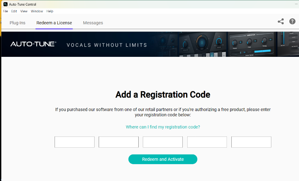The width and height of the screenshot is (299, 181).
Task: Go to the Messages tab
Action: click(93, 23)
